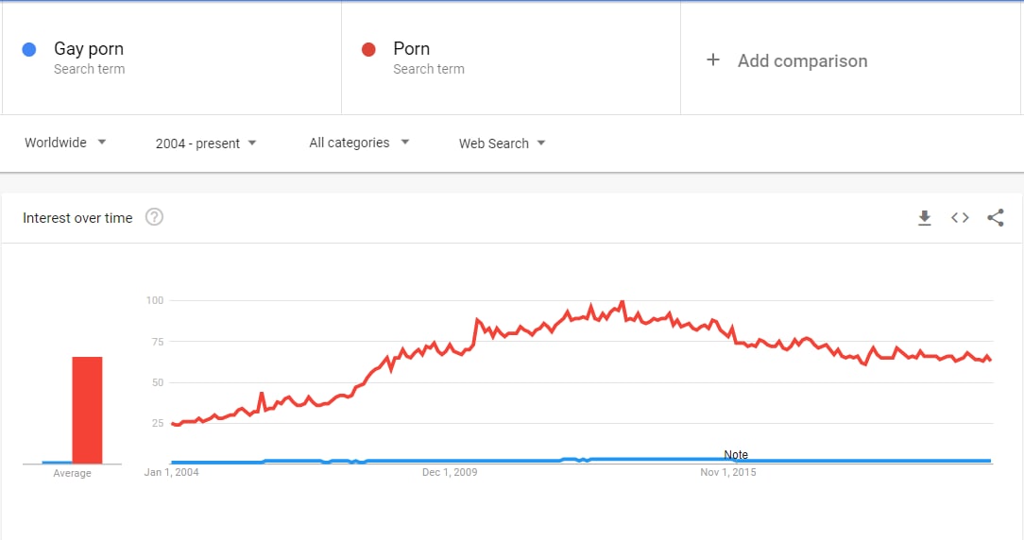Share the interest over time chart
The width and height of the screenshot is (1024, 540).
tap(996, 217)
